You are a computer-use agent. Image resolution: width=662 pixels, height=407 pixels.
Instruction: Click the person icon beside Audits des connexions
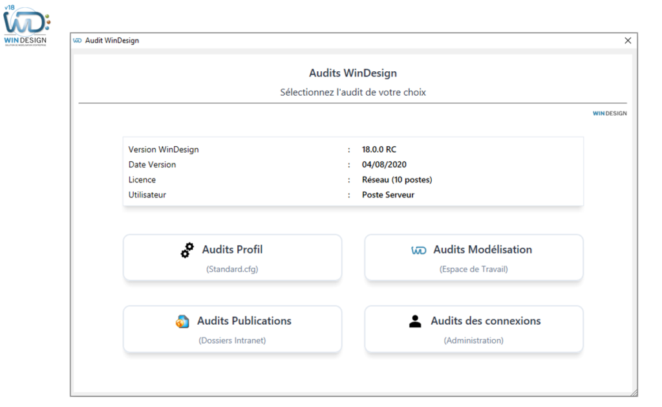[415, 321]
